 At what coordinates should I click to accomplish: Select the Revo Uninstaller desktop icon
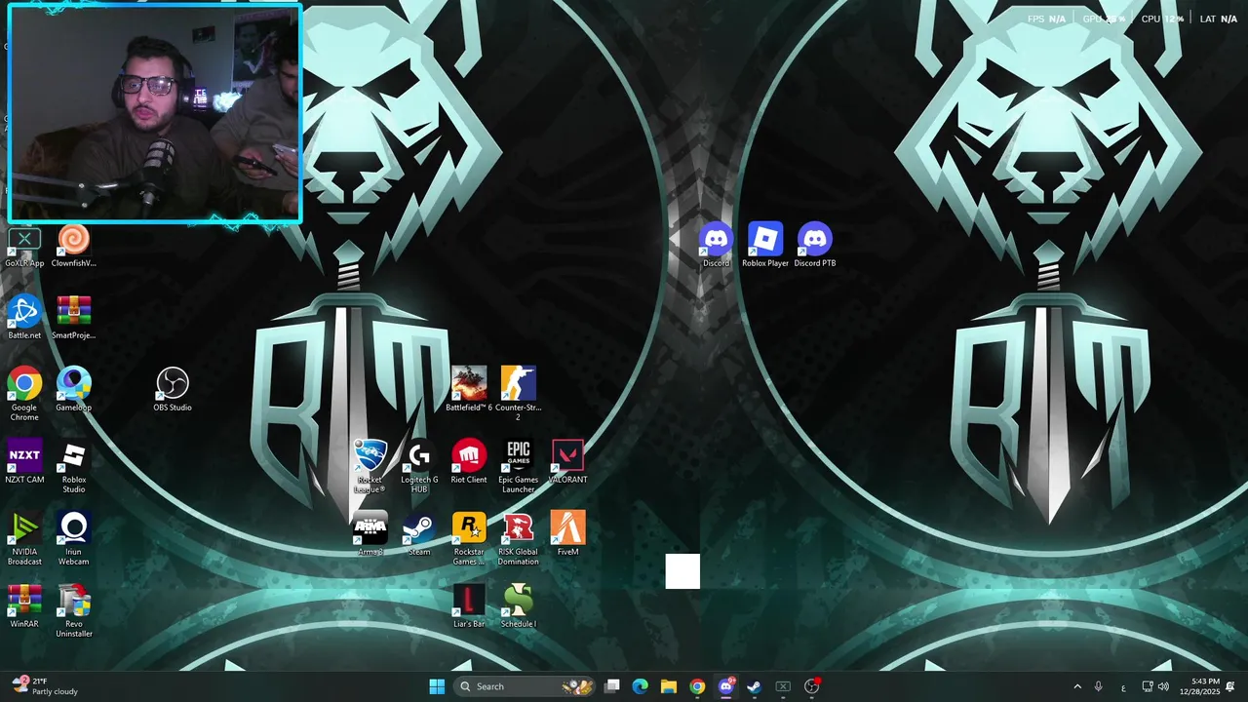73,610
